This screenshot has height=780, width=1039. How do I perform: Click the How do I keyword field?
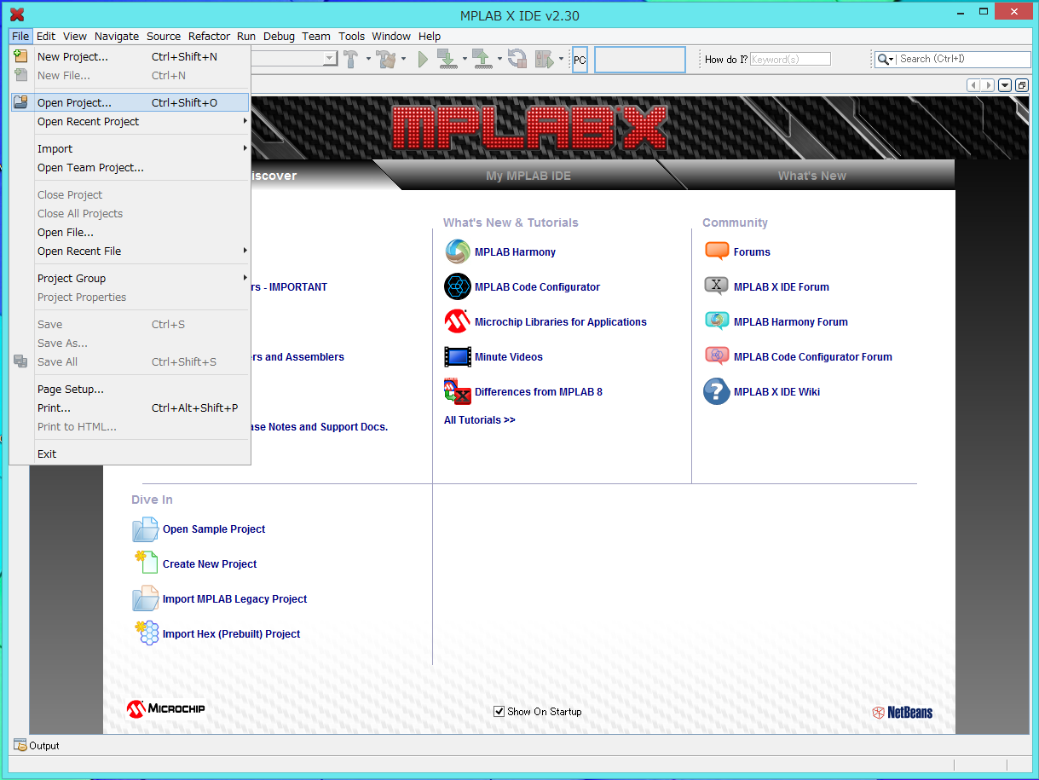pos(789,60)
